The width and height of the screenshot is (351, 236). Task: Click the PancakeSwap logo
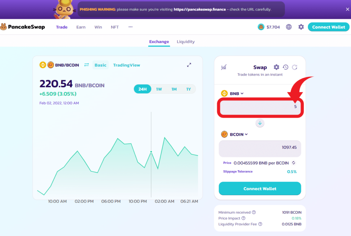tap(23, 27)
